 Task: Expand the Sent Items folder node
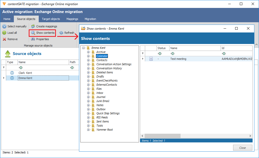88,122
